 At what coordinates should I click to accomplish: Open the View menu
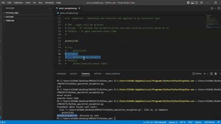(x=28, y=3)
